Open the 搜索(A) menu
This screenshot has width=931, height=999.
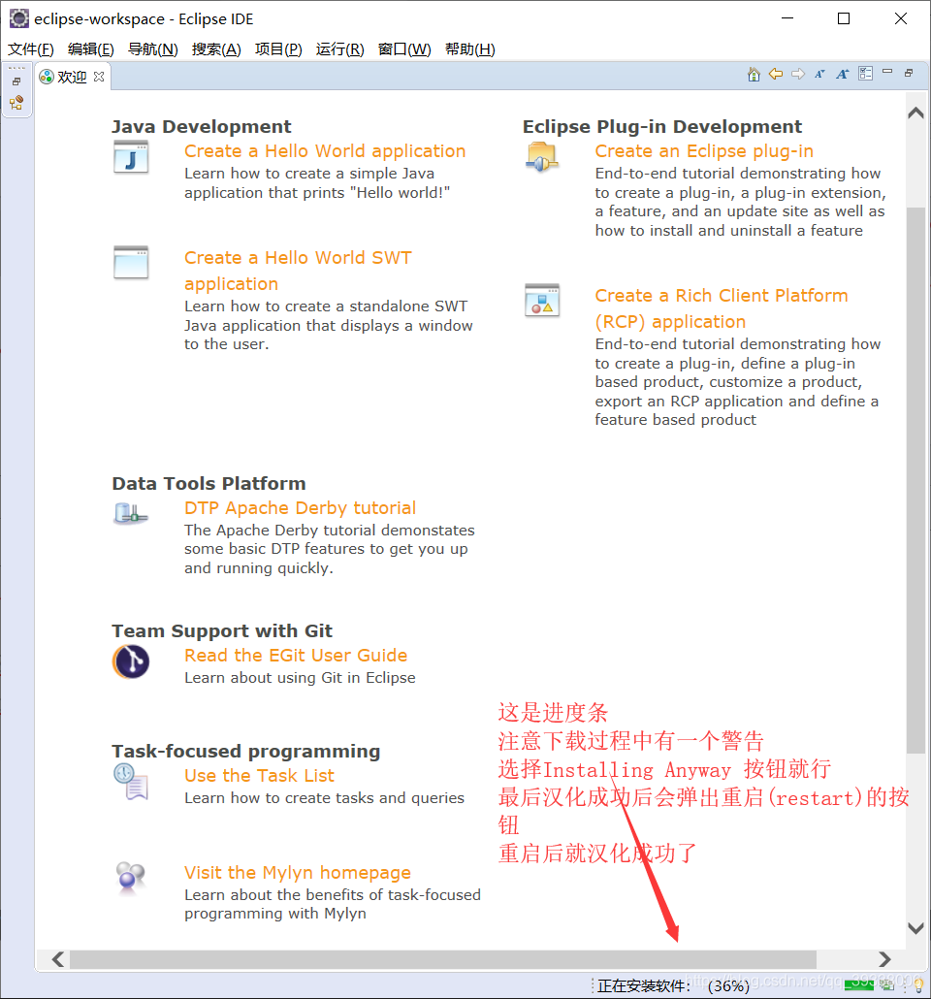pos(216,49)
